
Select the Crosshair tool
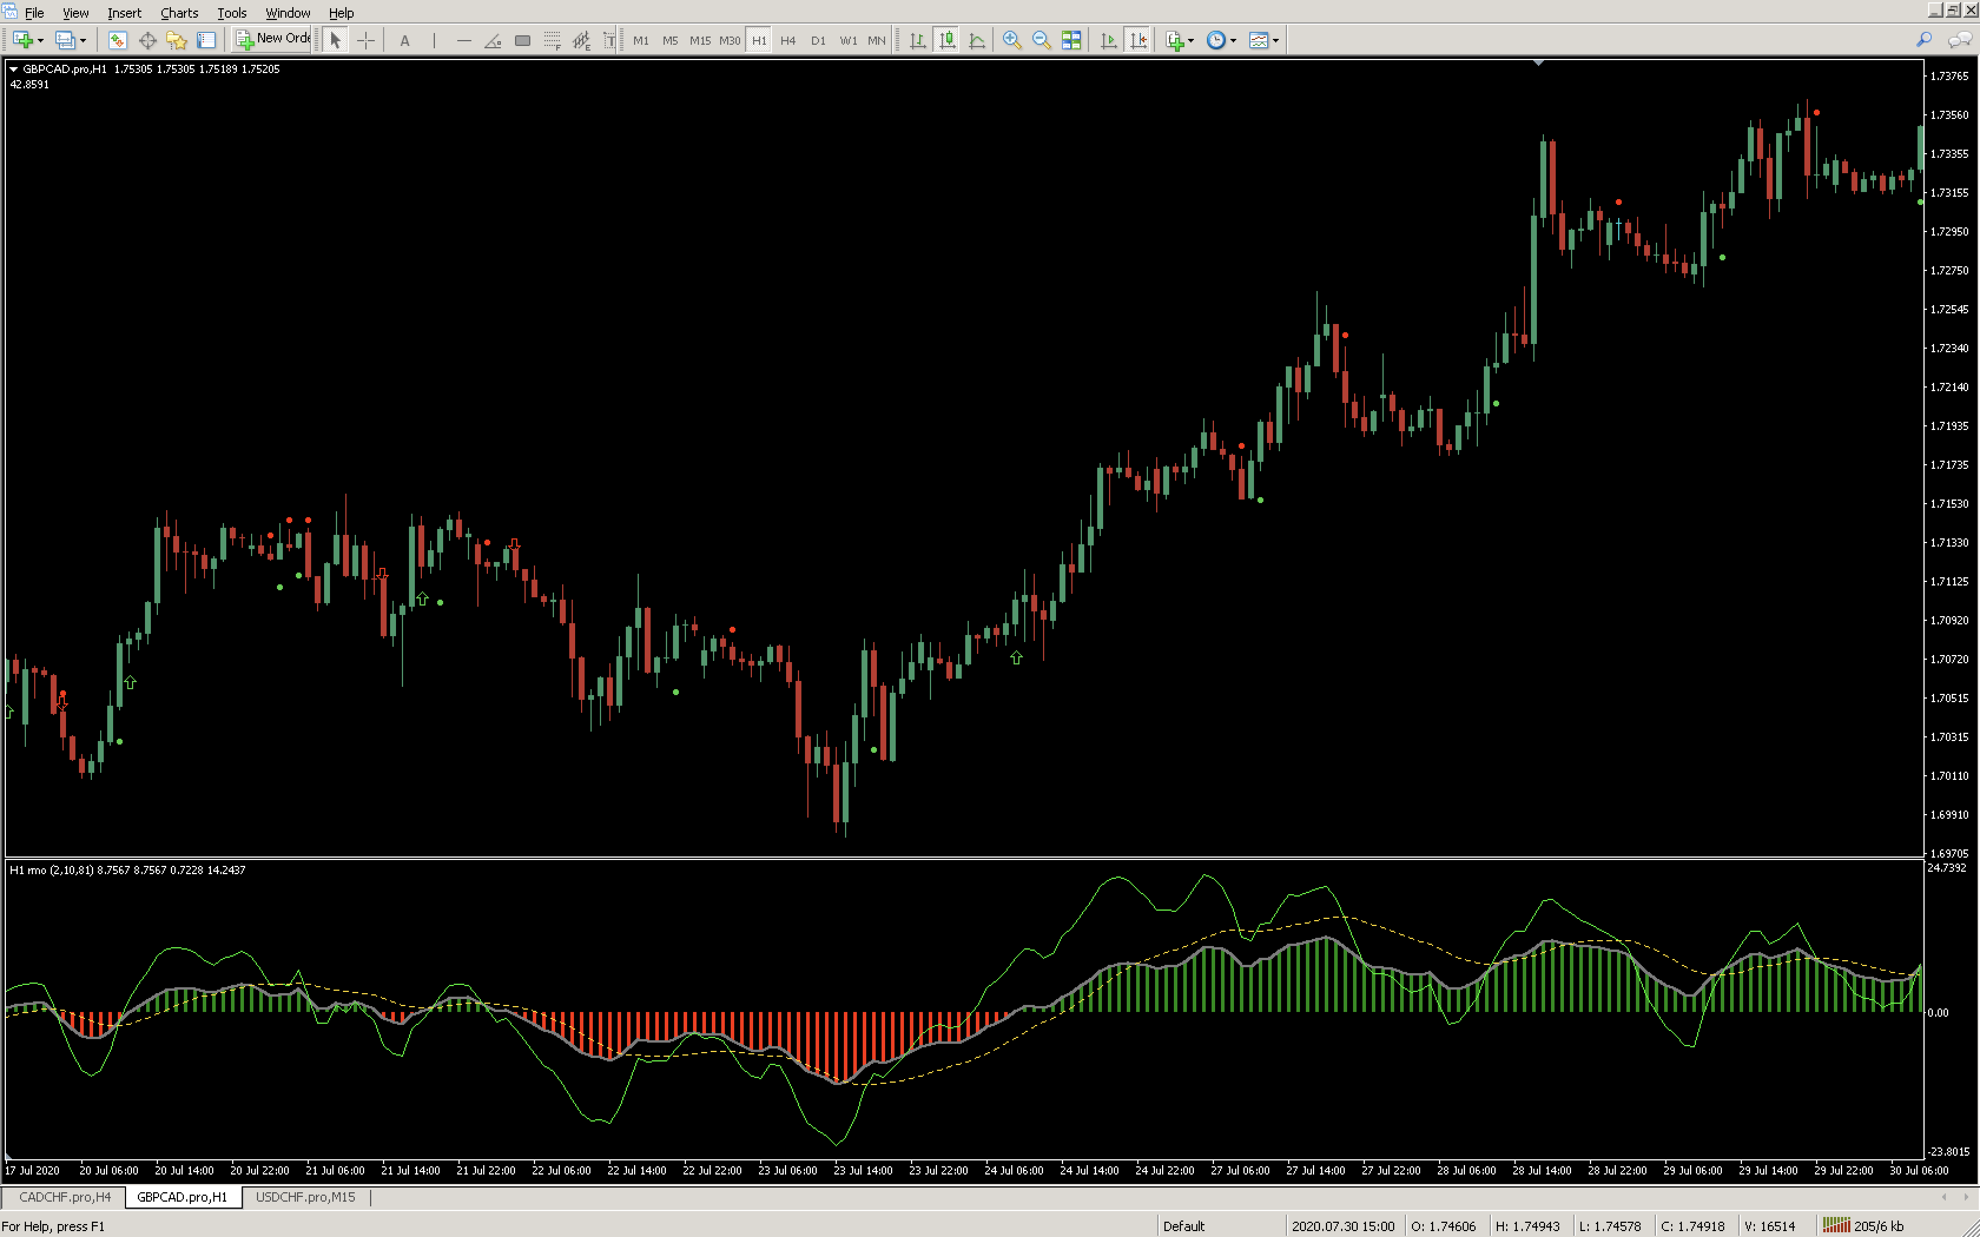pyautogui.click(x=366, y=40)
